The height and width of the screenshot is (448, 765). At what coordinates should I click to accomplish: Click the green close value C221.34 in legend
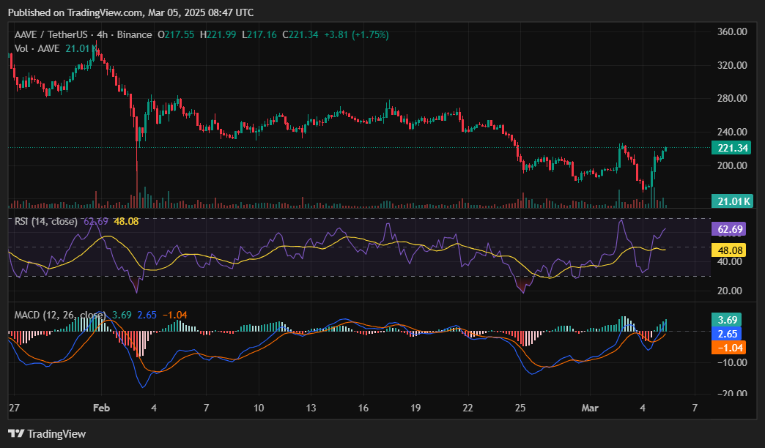(x=301, y=34)
